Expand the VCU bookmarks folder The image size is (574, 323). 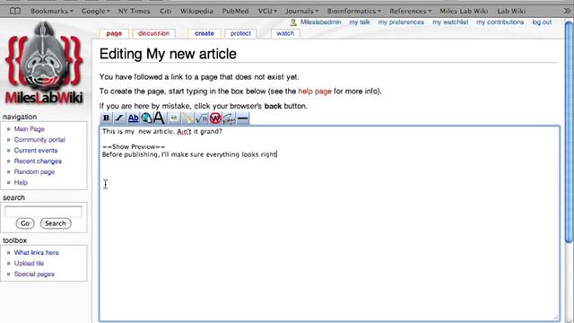[267, 11]
